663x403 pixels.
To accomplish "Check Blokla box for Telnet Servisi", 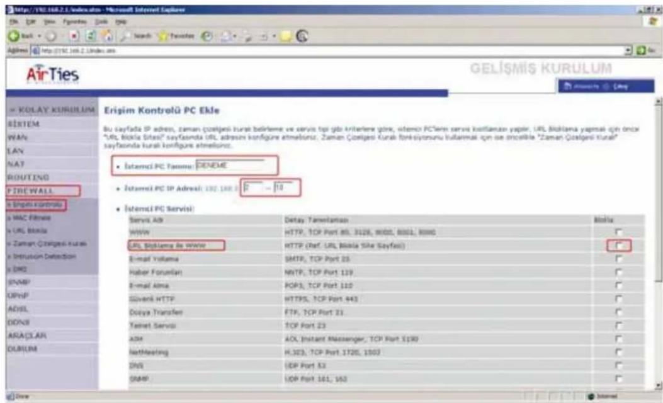I will pyautogui.click(x=618, y=326).
